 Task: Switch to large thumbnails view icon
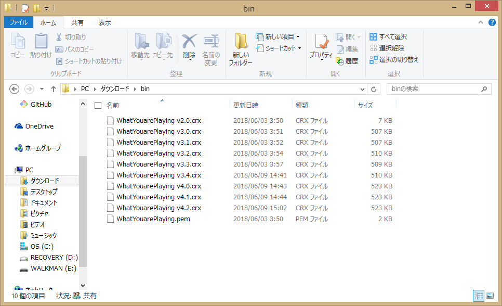tap(490, 296)
